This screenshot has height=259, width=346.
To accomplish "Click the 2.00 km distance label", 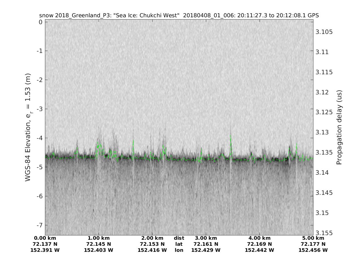I will [x=152, y=238].
